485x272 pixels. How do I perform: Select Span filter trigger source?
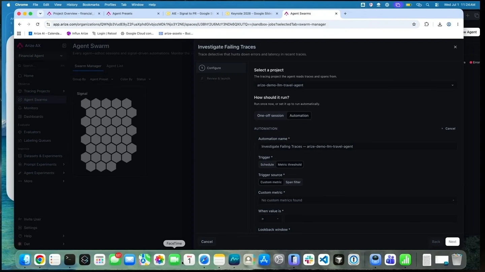coord(293,182)
